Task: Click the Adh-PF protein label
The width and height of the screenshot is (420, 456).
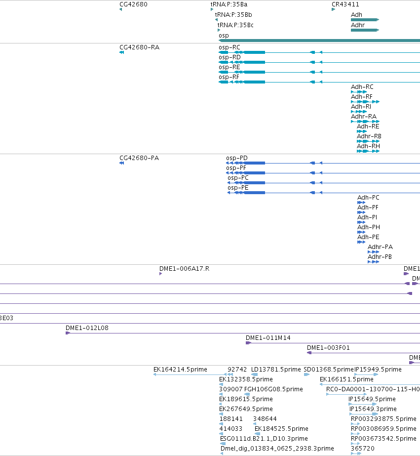Action: [x=368, y=207]
